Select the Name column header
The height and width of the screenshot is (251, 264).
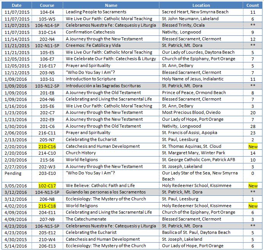(x=111, y=5)
